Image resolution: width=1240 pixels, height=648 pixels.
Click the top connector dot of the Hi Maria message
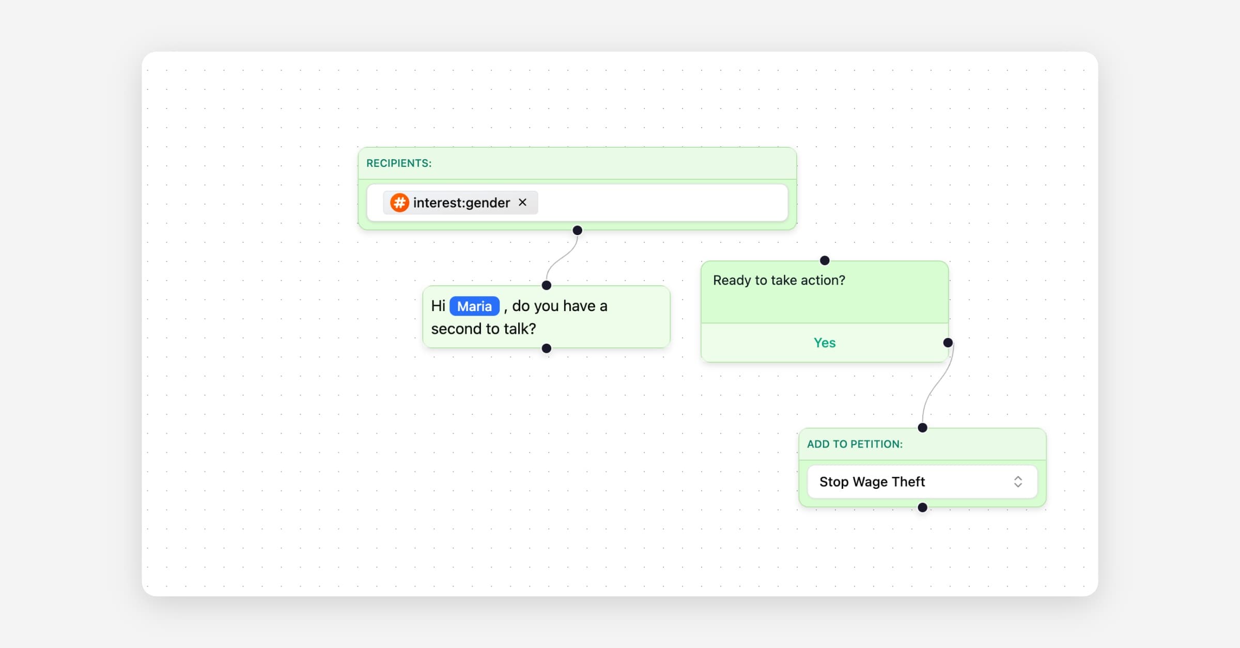[547, 285]
